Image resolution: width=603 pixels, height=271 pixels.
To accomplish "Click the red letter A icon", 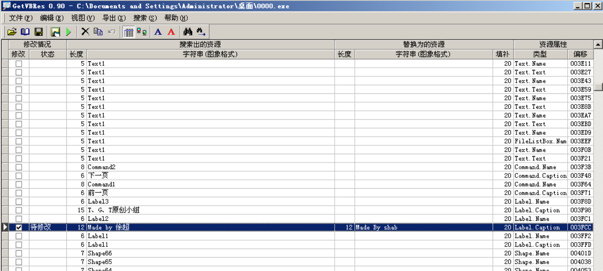I will (171, 32).
